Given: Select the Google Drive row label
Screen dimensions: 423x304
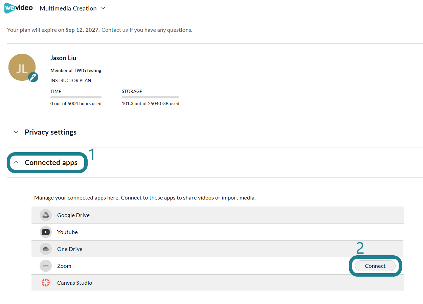Looking at the screenshot, I should [x=73, y=215].
